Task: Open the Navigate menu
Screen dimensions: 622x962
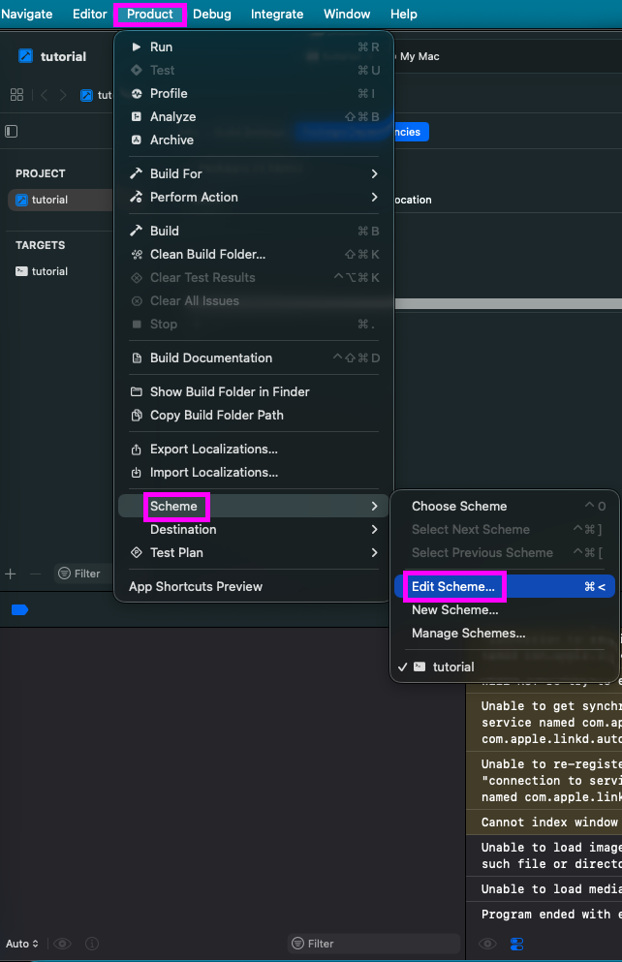Action: tap(26, 15)
